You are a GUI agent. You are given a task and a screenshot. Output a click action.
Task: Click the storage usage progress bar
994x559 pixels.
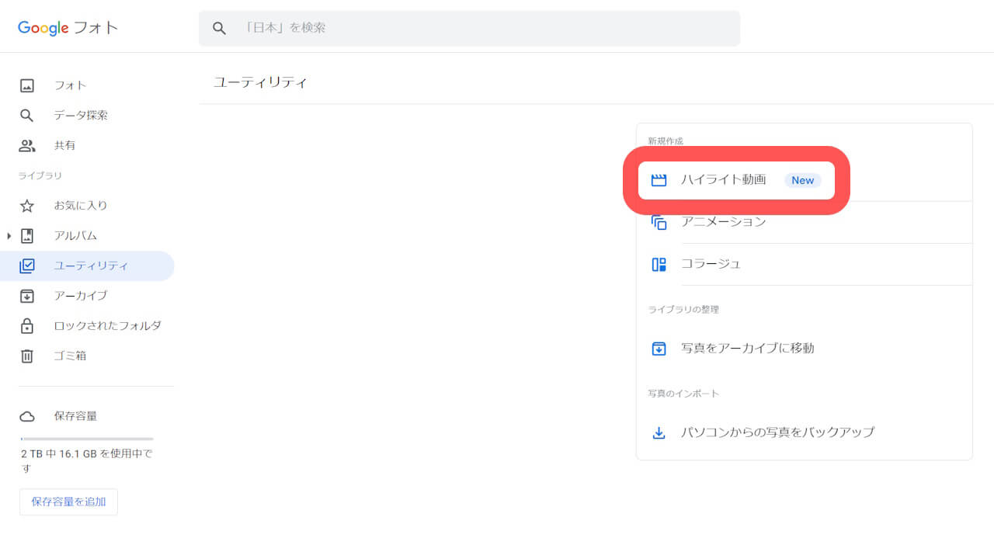87,439
